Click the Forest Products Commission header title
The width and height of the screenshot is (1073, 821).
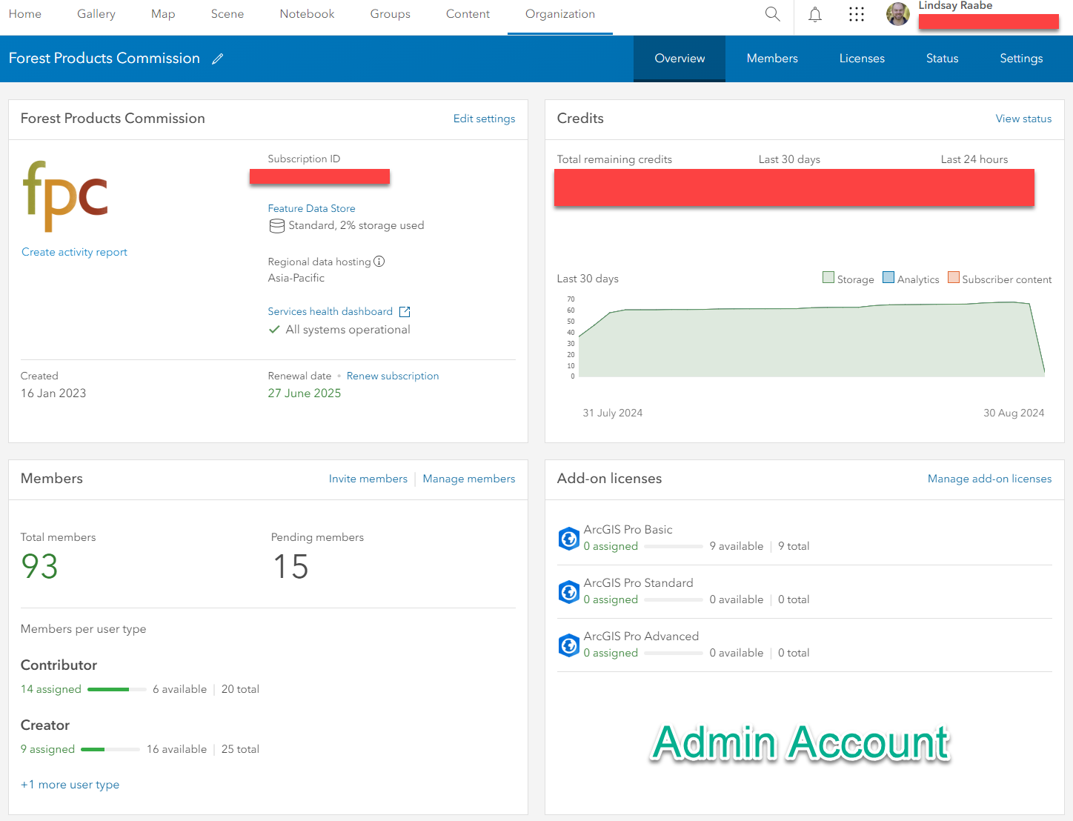click(104, 59)
